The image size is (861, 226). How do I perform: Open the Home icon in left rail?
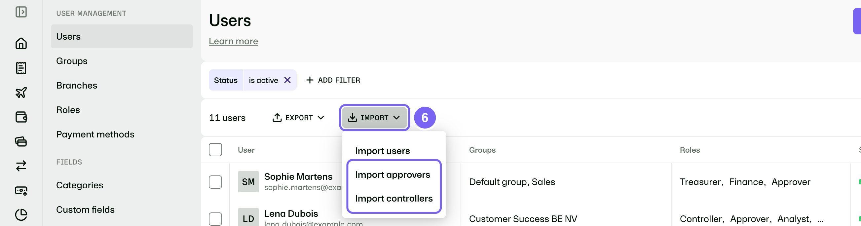(x=21, y=44)
